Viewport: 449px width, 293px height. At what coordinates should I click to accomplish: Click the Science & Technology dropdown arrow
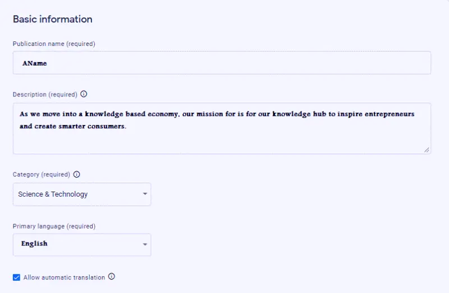click(x=145, y=194)
